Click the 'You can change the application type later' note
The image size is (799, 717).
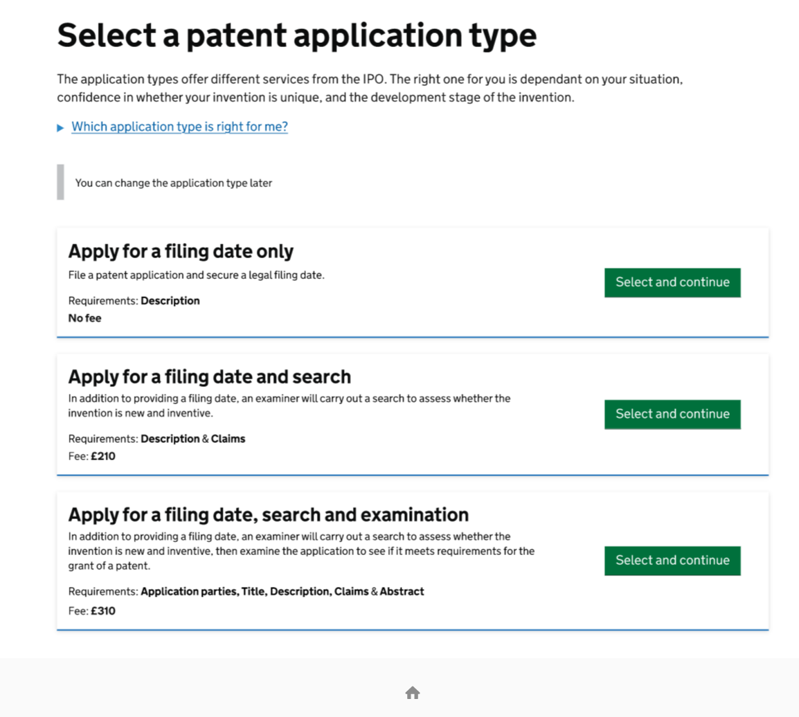(173, 183)
